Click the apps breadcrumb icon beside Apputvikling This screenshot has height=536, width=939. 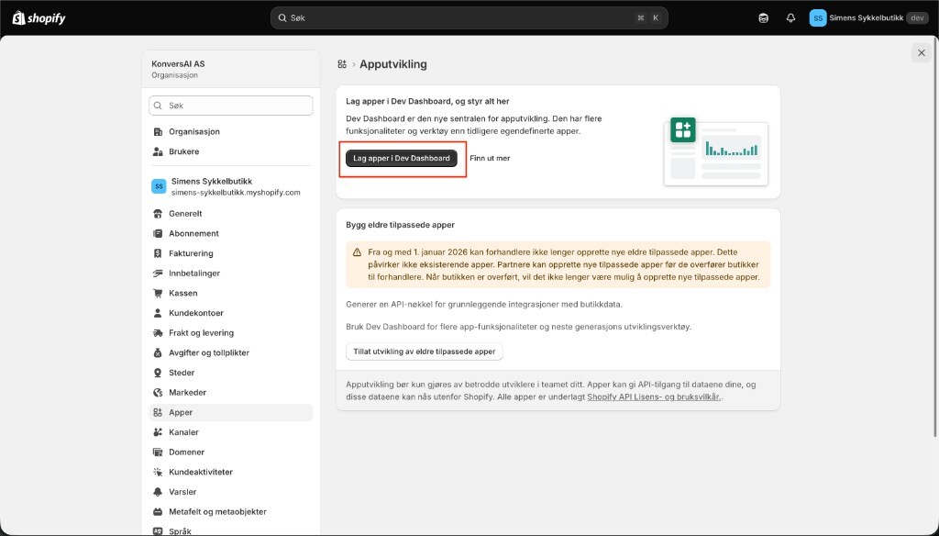342,64
